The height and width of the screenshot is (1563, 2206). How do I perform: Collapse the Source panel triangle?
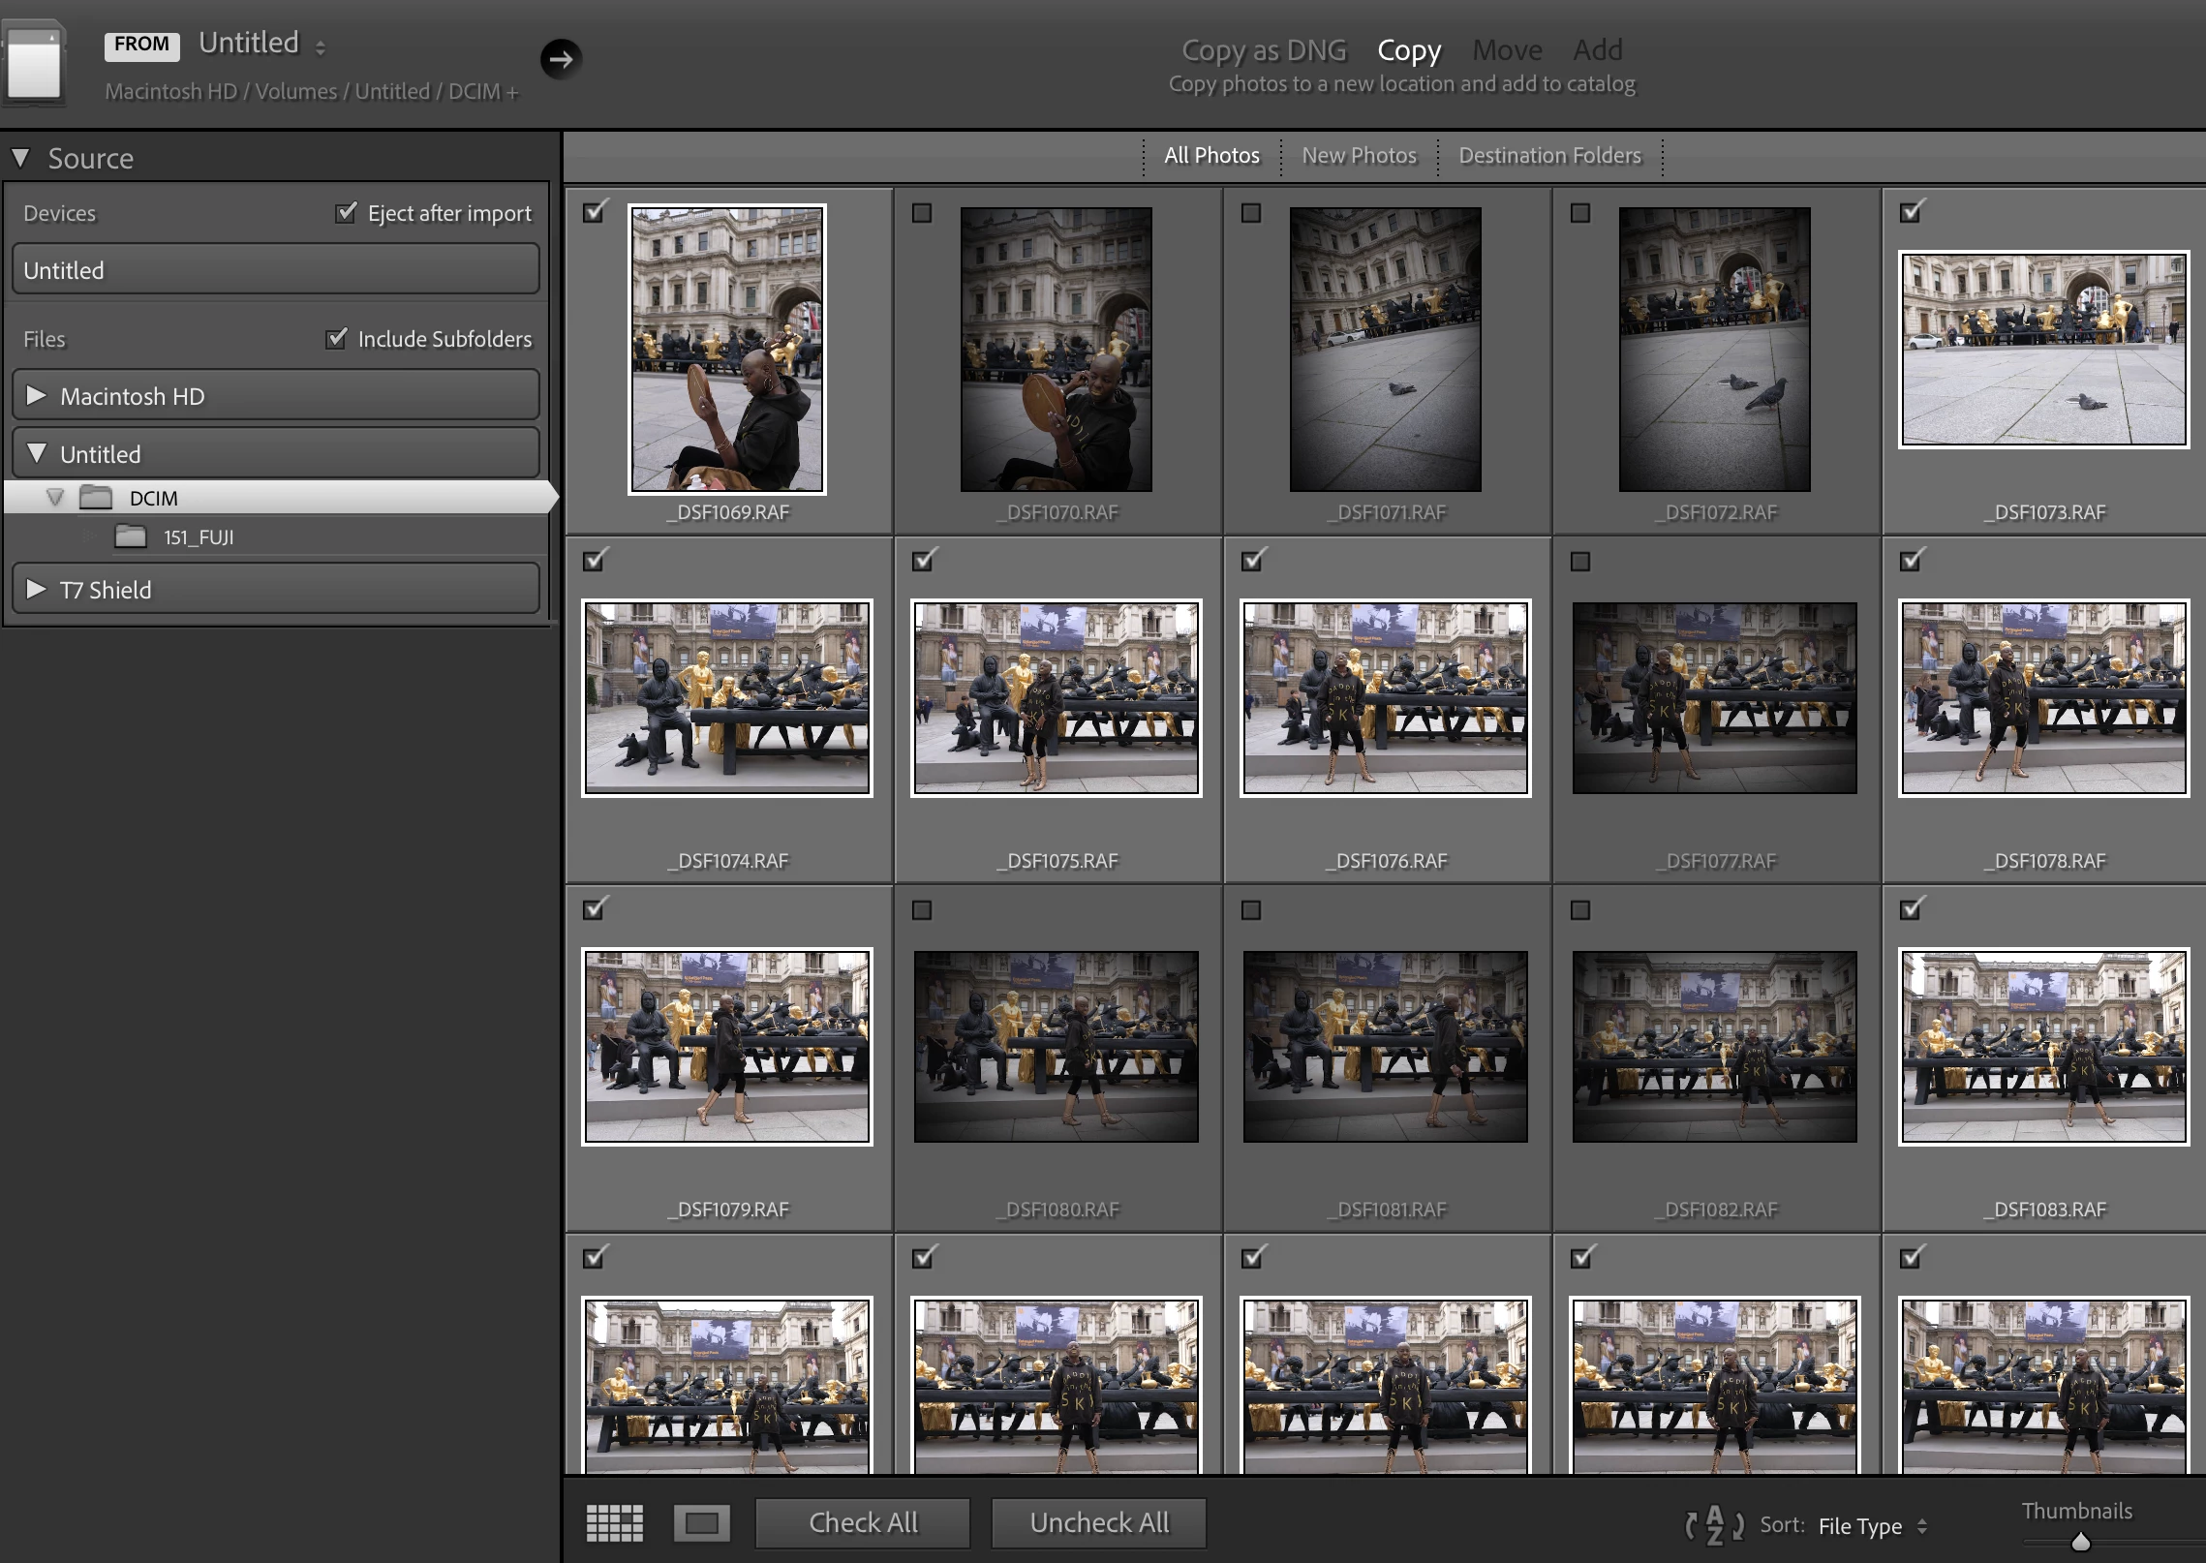[x=21, y=158]
